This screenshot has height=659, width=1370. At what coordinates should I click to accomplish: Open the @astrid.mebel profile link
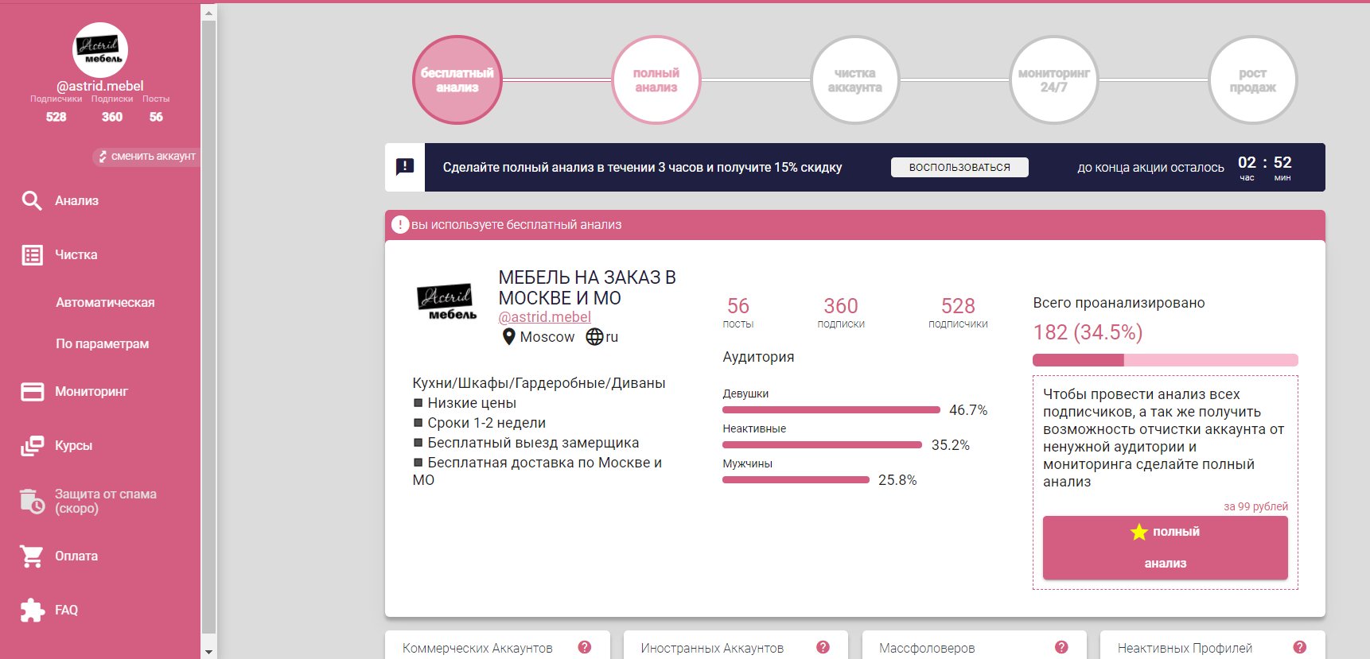pyautogui.click(x=544, y=317)
